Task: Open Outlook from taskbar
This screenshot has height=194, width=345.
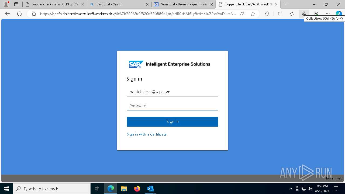Action: (x=150, y=189)
